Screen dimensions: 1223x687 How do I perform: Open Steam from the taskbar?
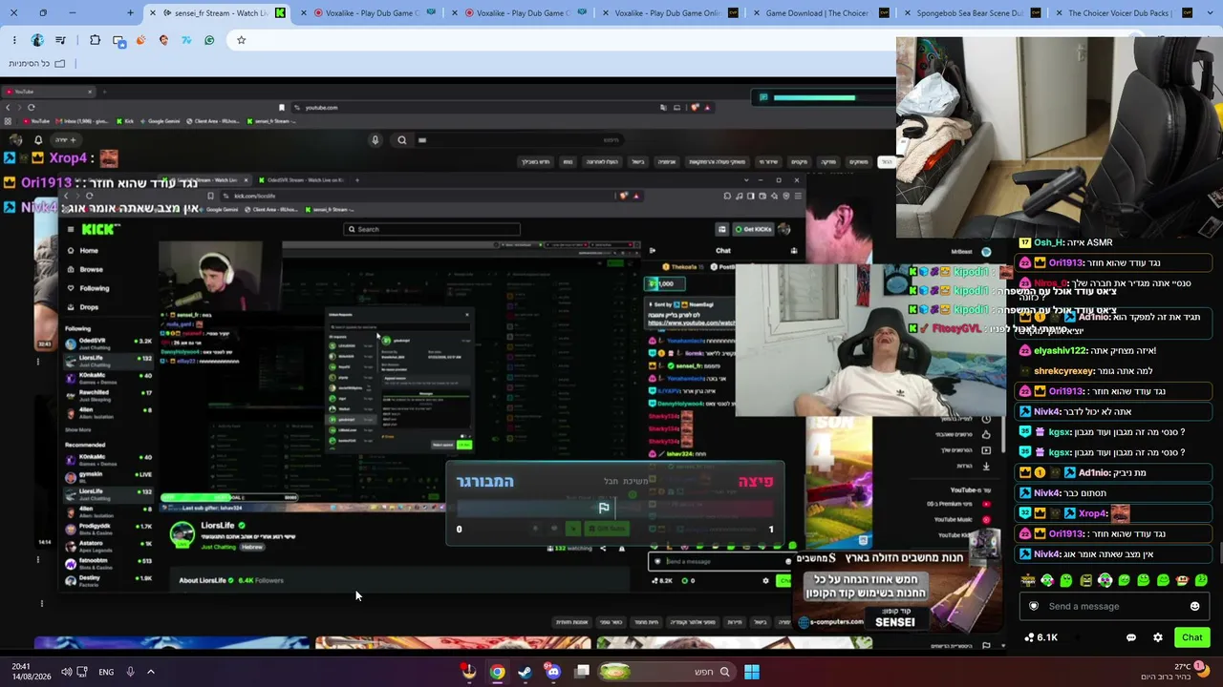pyautogui.click(x=525, y=672)
